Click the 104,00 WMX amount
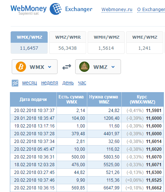165x192 pixels. (x=78, y=118)
